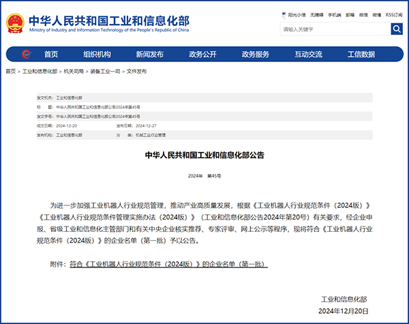The image size is (409, 324).
Task: Click the 阳光小信 mascot icon
Action: click(x=283, y=14)
